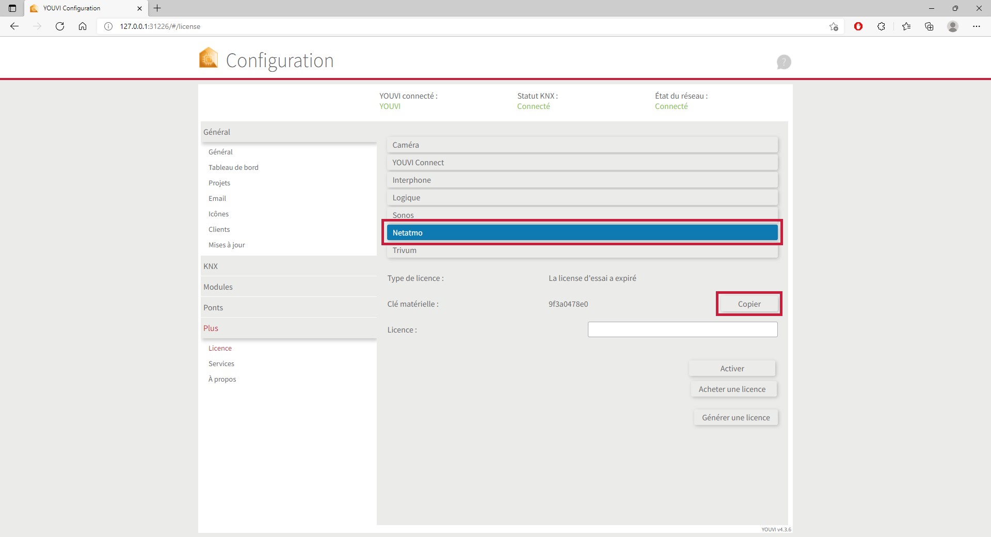Open the Services menu item

pos(221,364)
